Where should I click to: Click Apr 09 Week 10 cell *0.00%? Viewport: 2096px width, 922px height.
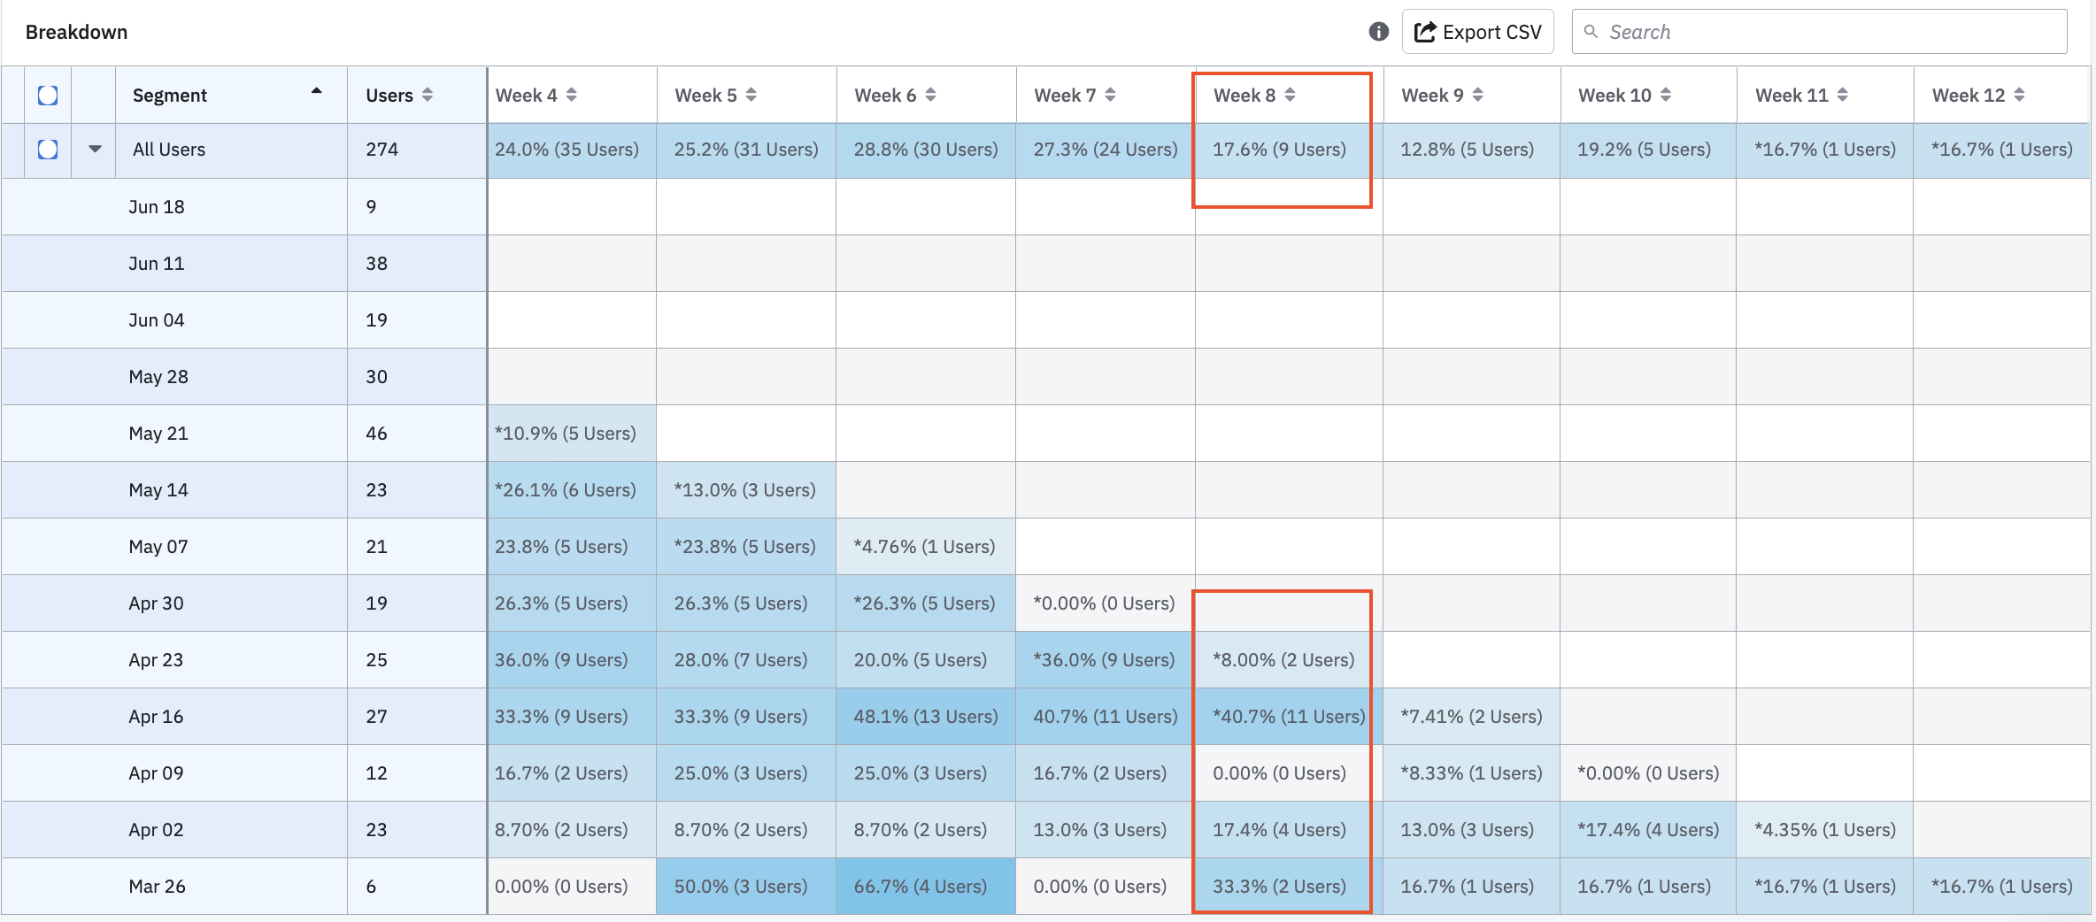(x=1648, y=773)
